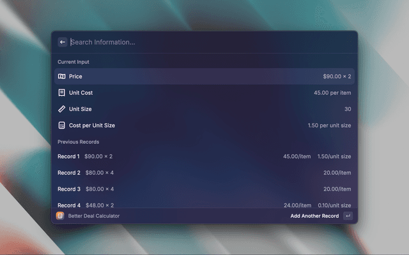Select the Price label in Current Input
The image size is (409, 255).
[75, 76]
